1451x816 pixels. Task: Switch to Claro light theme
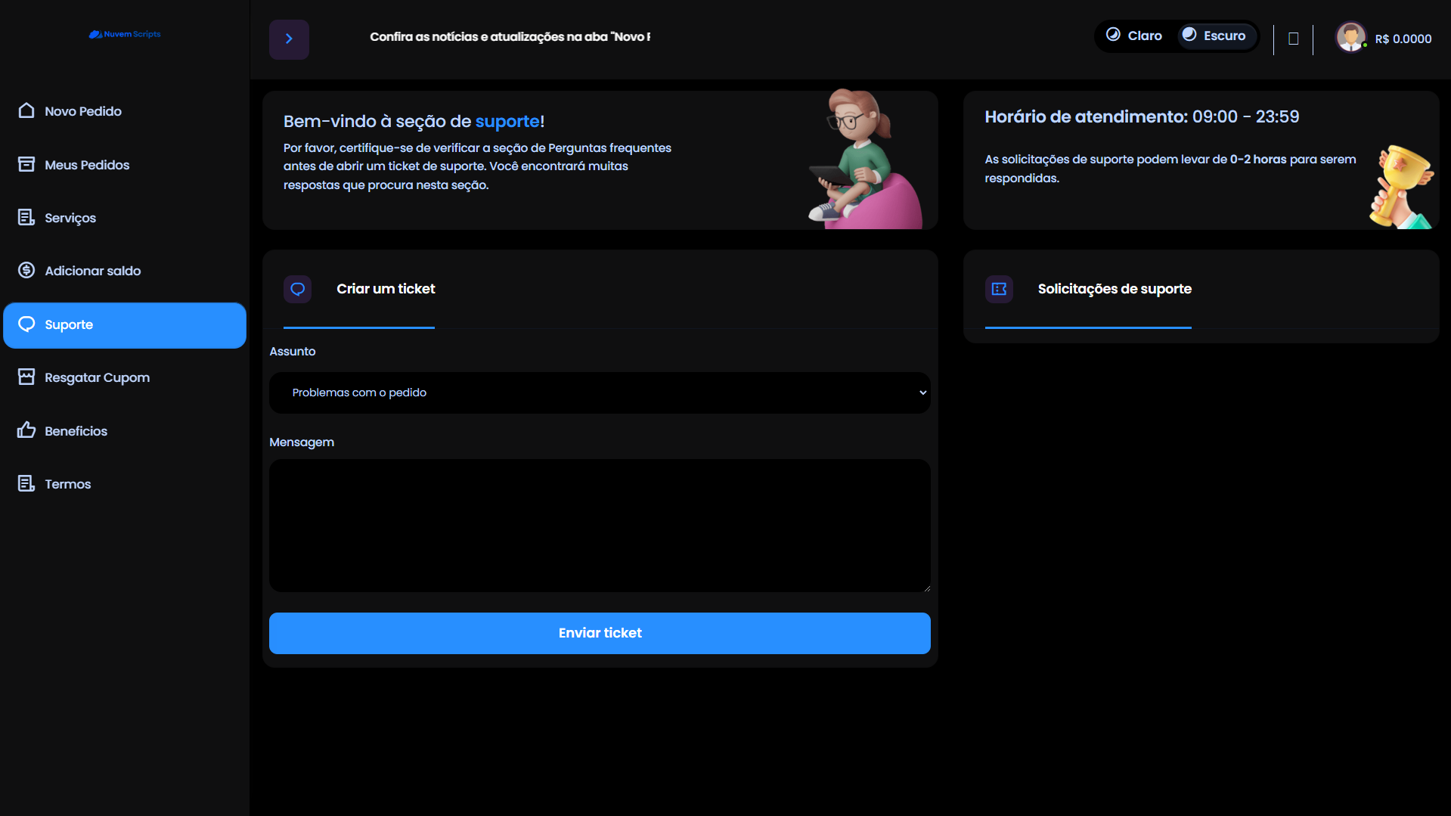point(1134,36)
